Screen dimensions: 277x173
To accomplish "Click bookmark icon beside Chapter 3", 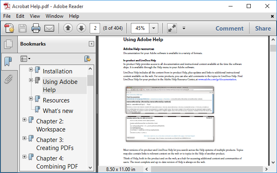I will click(31, 138).
